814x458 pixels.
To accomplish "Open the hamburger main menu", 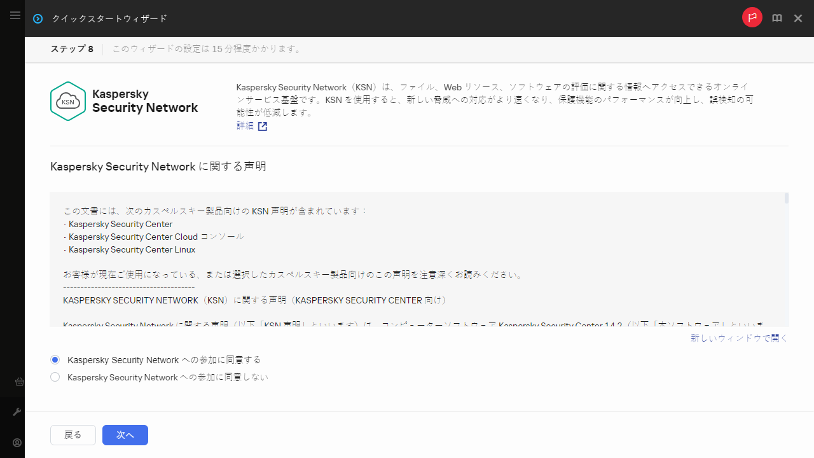I will (x=15, y=15).
